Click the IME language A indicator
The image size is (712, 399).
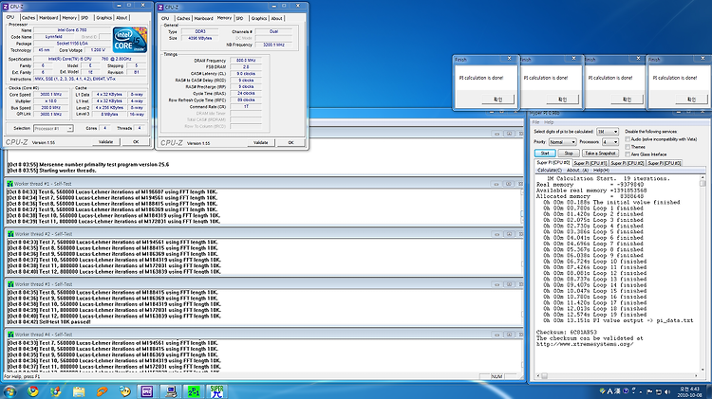pyautogui.click(x=609, y=391)
